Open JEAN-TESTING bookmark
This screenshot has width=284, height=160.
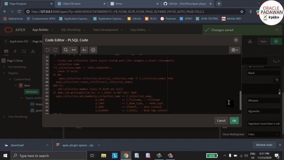click(207, 19)
